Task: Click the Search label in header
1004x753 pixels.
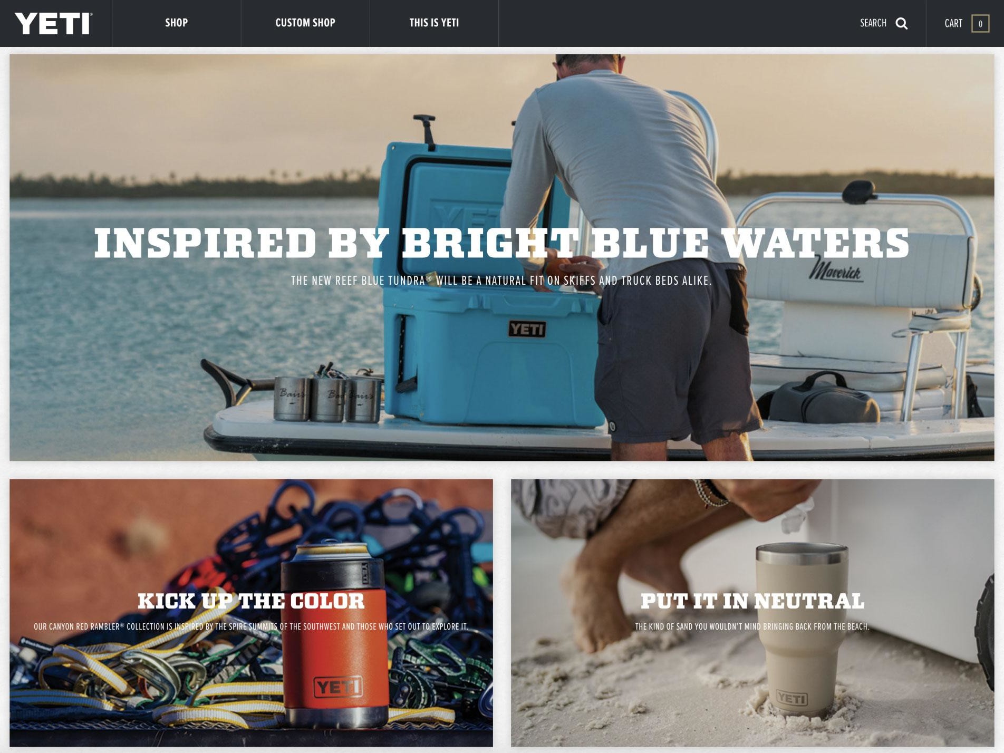Action: pos(873,23)
